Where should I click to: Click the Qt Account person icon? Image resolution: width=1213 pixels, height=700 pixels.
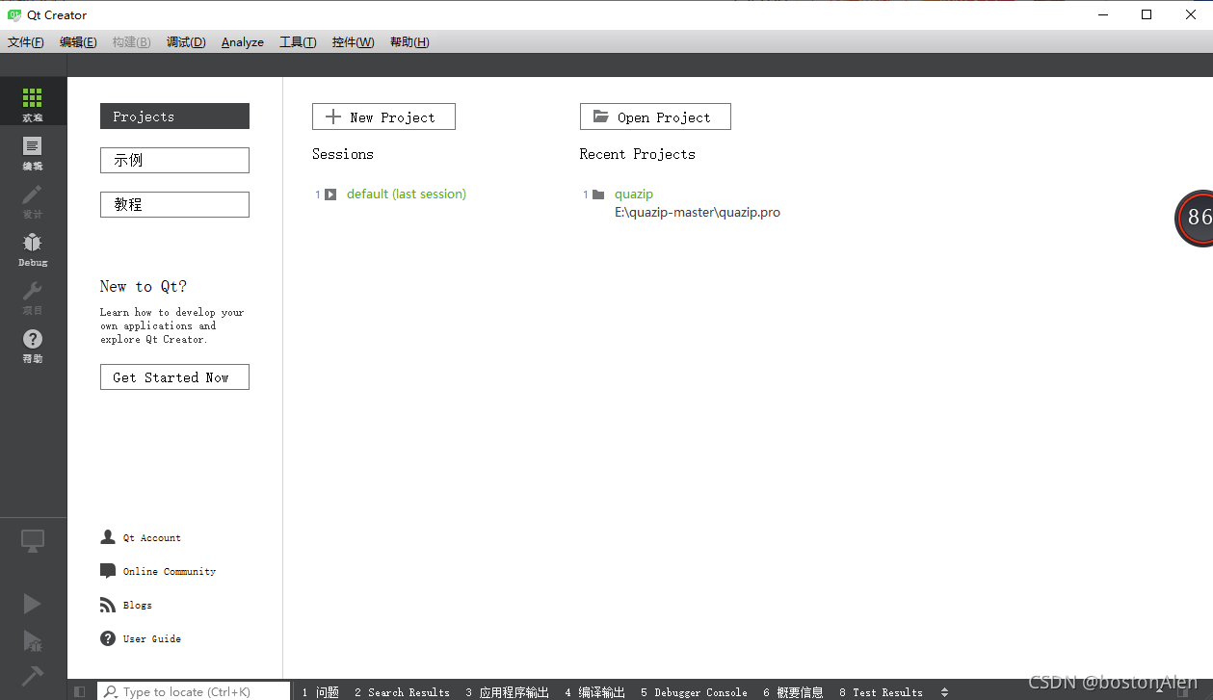[108, 537]
